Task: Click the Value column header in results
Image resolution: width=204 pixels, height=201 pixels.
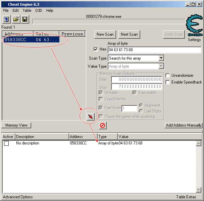Action: point(46,34)
